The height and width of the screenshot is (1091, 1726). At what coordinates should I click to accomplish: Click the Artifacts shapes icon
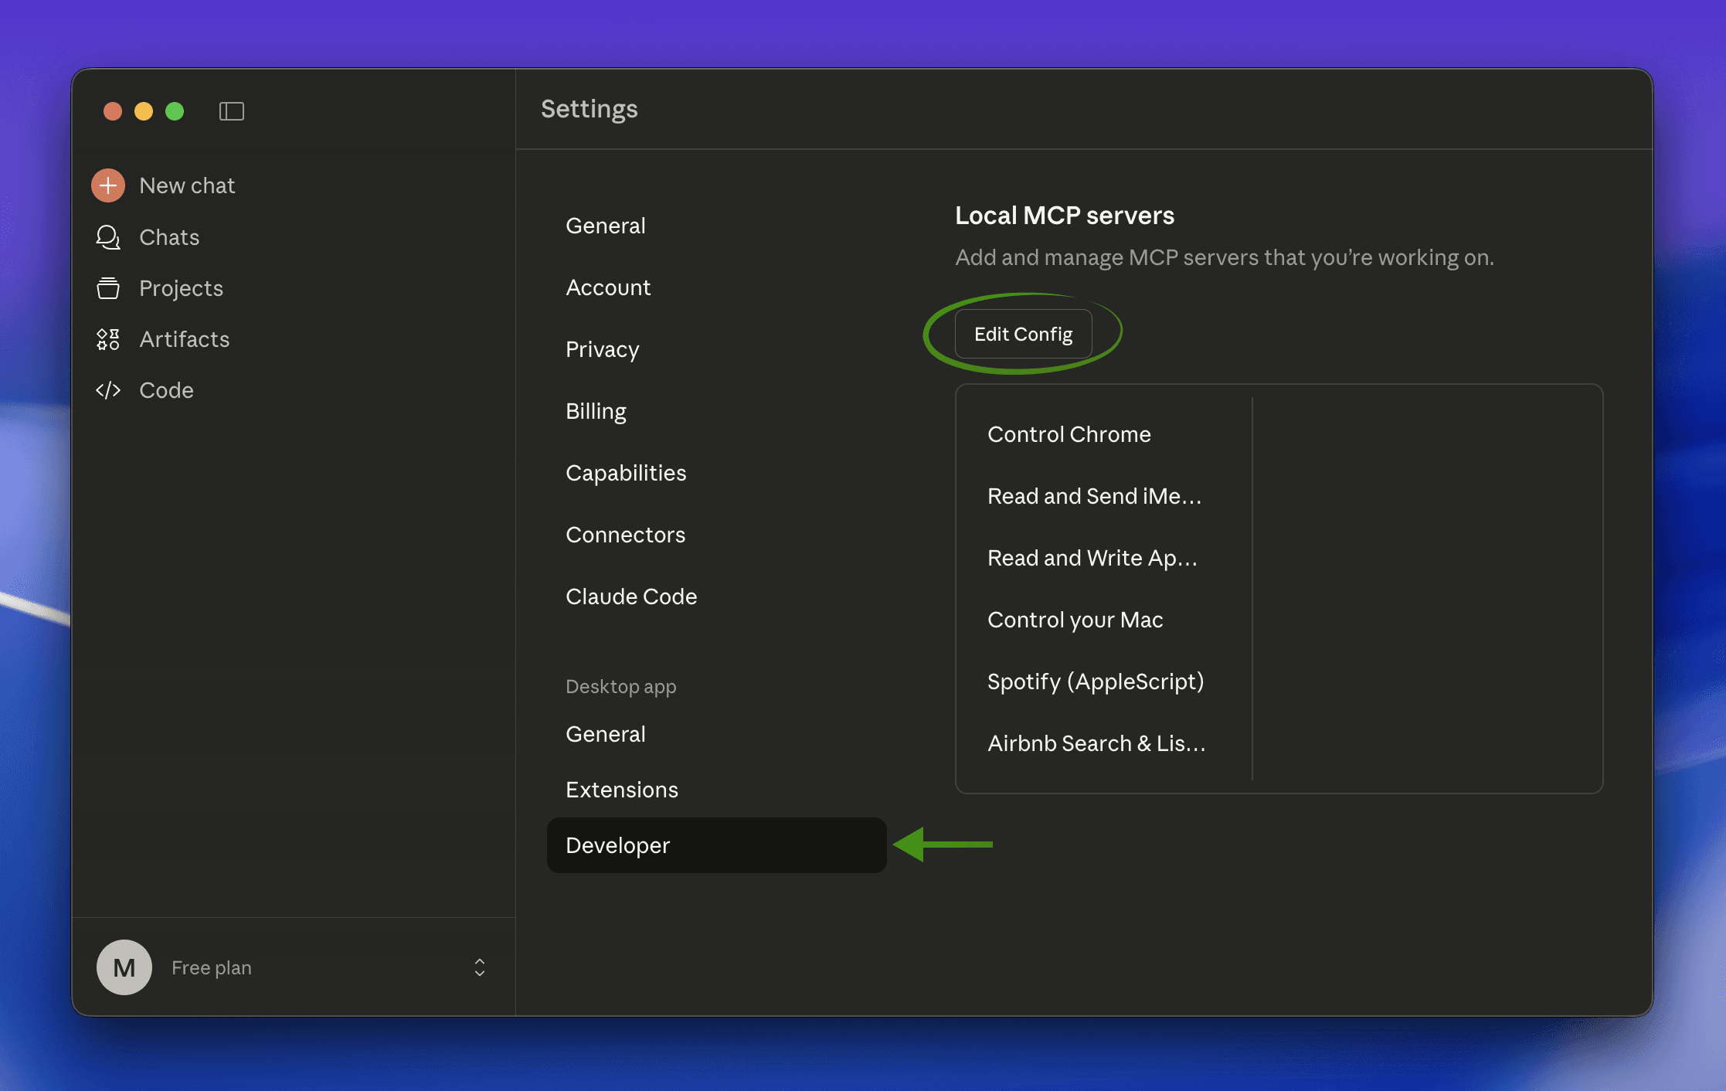108,339
